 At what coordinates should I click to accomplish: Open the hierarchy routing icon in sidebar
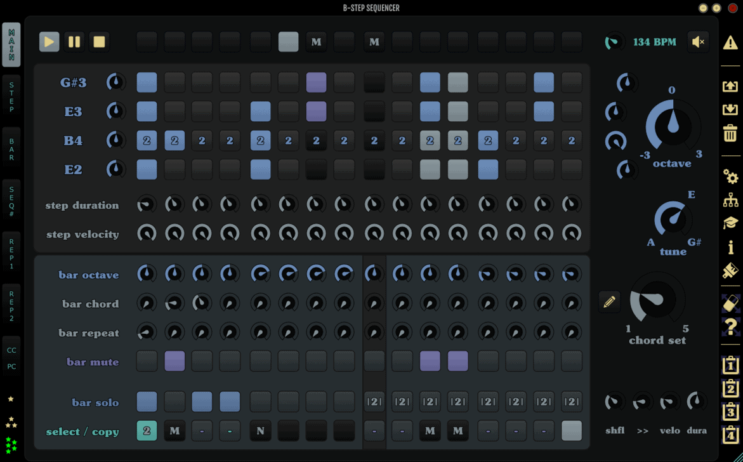730,200
